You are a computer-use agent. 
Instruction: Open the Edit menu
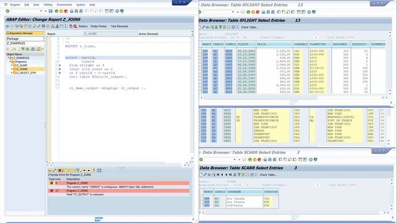click(27, 5)
